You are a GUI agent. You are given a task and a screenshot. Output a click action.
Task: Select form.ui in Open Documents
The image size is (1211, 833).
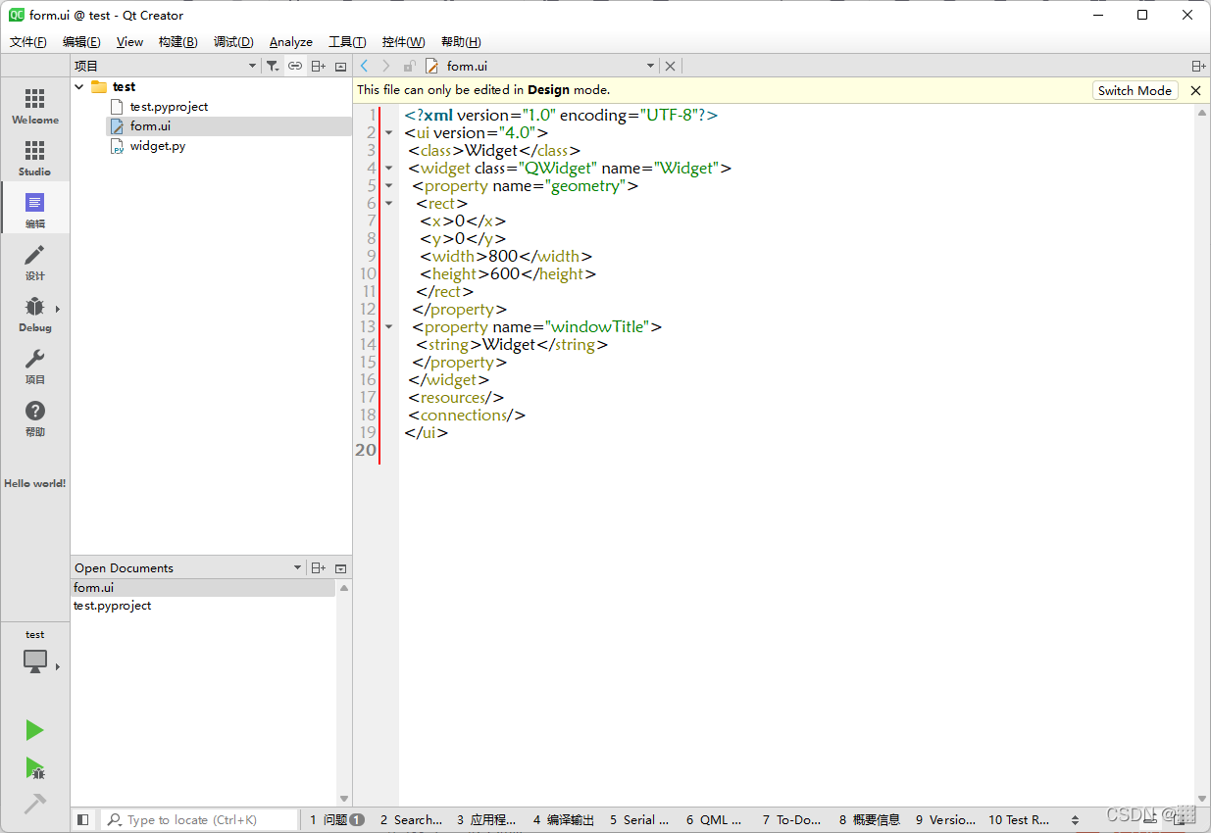click(x=204, y=587)
